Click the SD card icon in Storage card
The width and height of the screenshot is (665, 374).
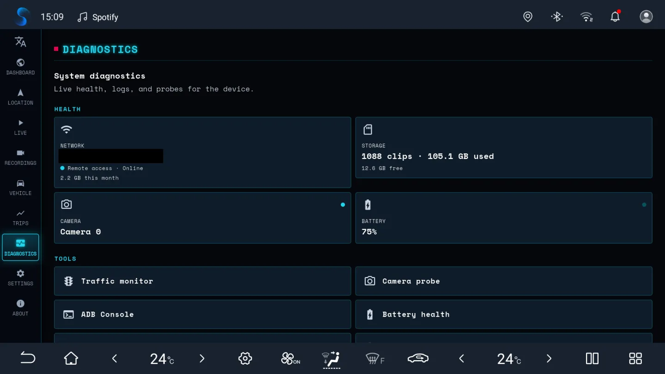[x=368, y=129]
